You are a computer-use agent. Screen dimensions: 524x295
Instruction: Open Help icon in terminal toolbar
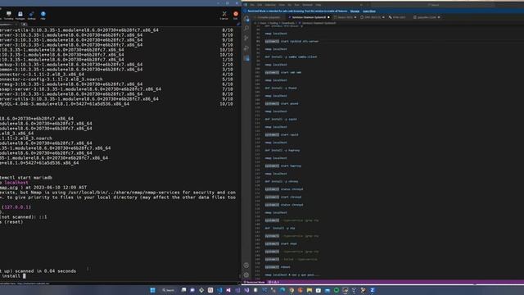pyautogui.click(x=43, y=15)
